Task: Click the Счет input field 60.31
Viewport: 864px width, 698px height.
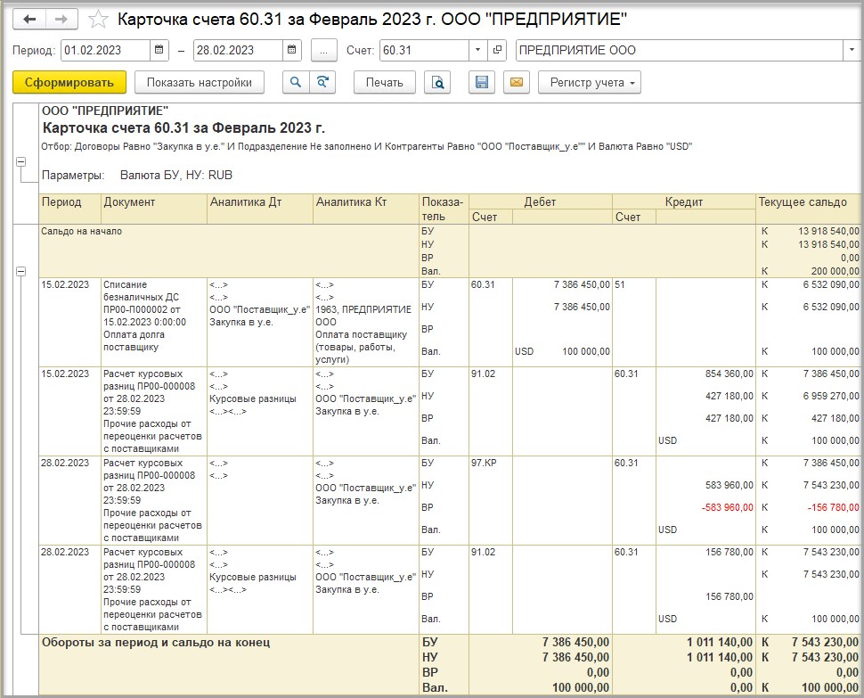Action: click(423, 51)
